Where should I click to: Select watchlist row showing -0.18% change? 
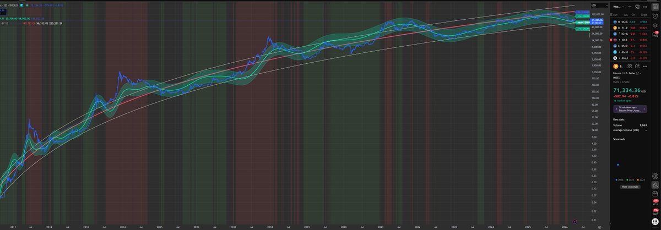point(630,52)
